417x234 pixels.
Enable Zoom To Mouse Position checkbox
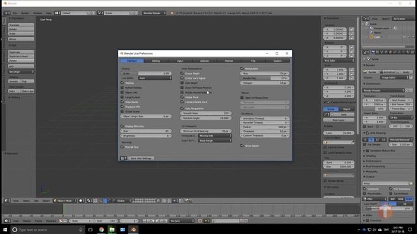coord(182,88)
